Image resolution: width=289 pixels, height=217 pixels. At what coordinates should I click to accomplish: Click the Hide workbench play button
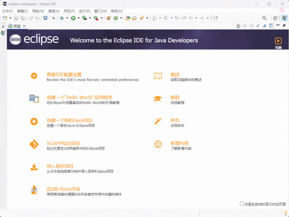278,41
